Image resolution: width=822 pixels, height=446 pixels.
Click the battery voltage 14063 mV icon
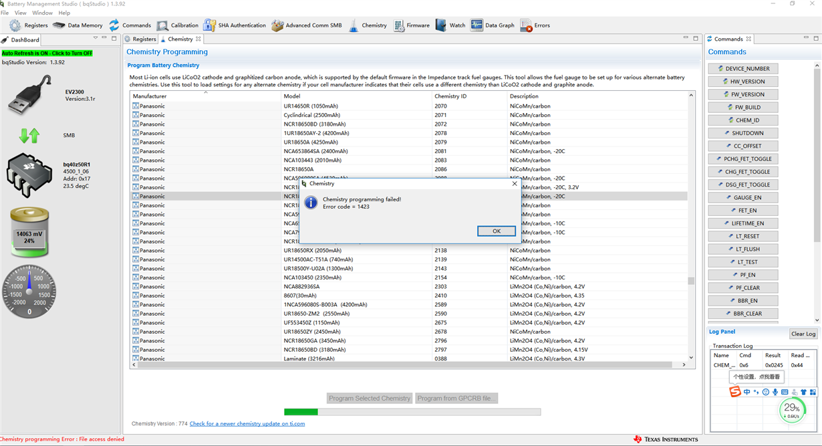click(29, 232)
